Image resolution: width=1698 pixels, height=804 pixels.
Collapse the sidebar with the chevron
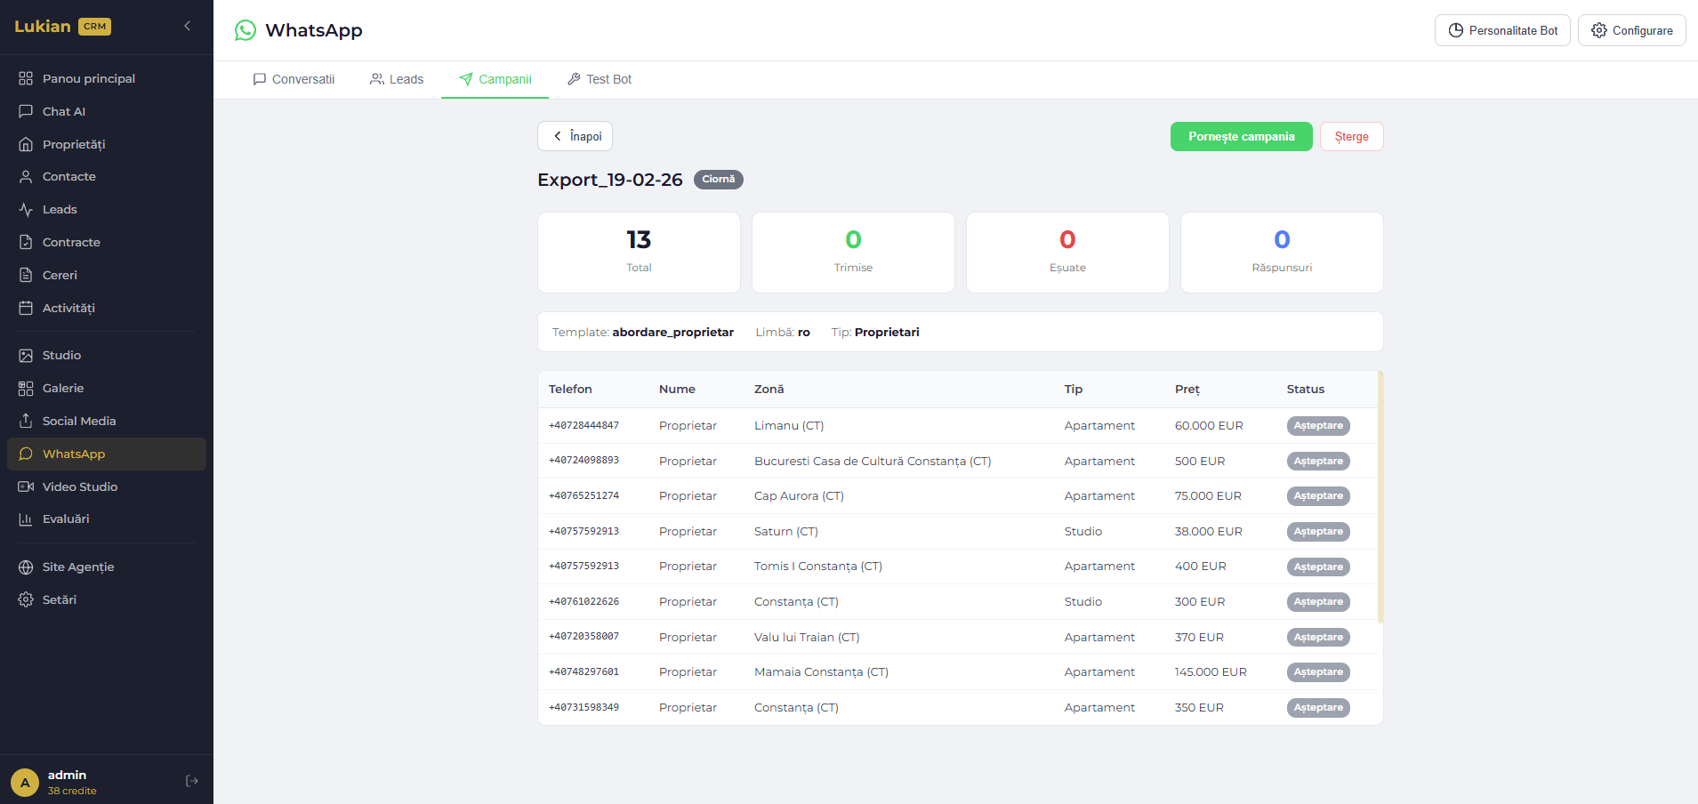(x=186, y=26)
